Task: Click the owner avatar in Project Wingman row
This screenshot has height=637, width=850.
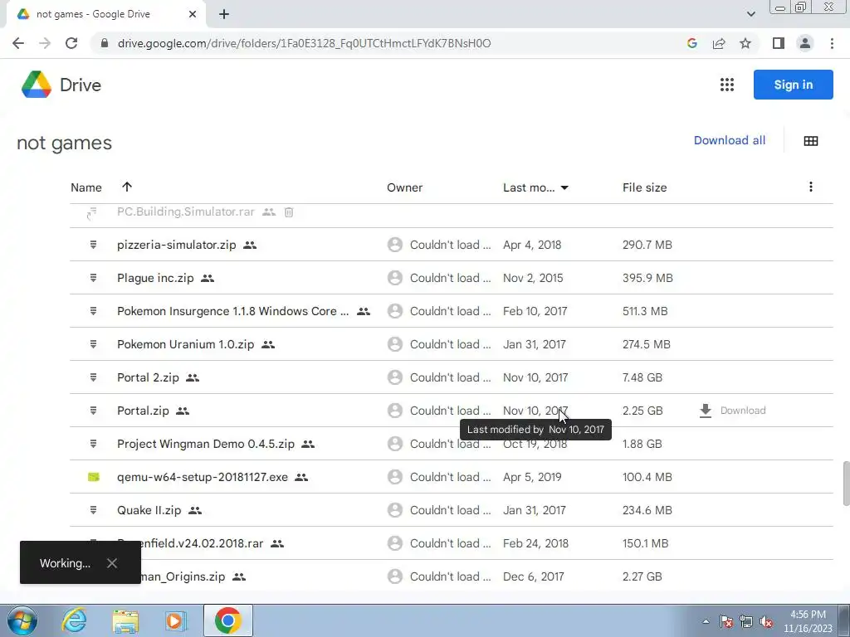Action: (x=395, y=445)
